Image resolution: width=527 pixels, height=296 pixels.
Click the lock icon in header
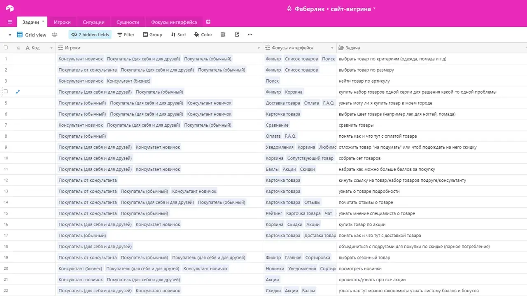click(18, 48)
